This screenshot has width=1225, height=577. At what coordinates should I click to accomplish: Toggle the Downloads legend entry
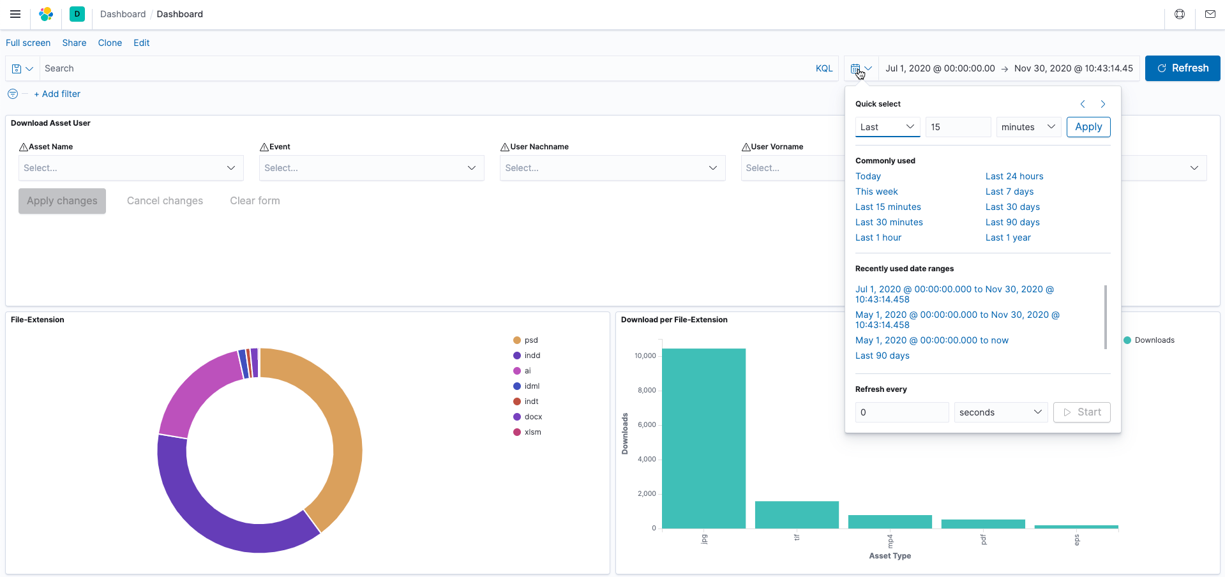(x=1154, y=340)
